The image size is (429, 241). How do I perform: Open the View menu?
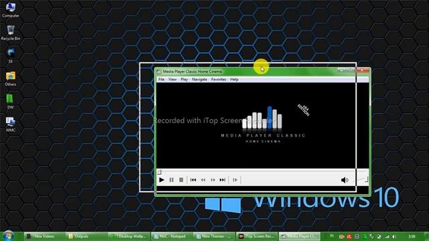[x=172, y=80]
